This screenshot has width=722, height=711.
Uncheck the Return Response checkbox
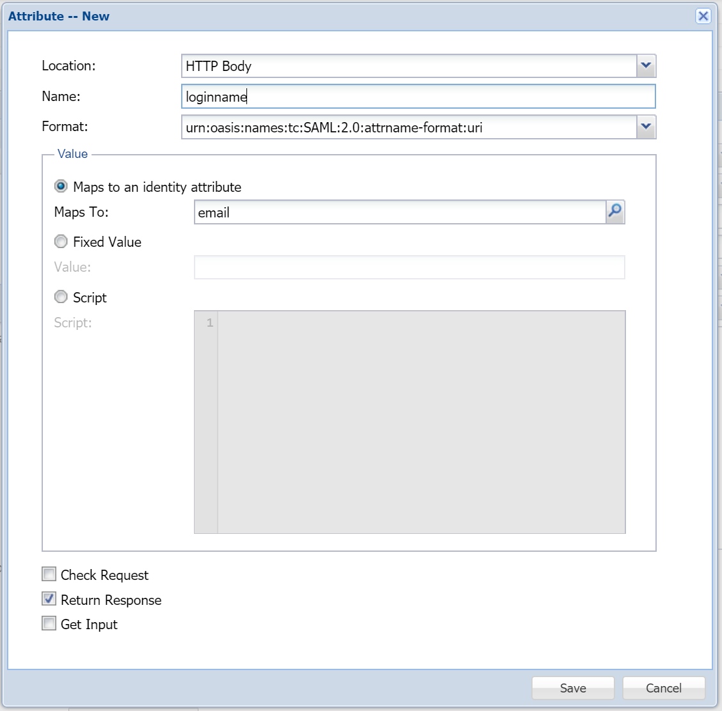click(49, 599)
